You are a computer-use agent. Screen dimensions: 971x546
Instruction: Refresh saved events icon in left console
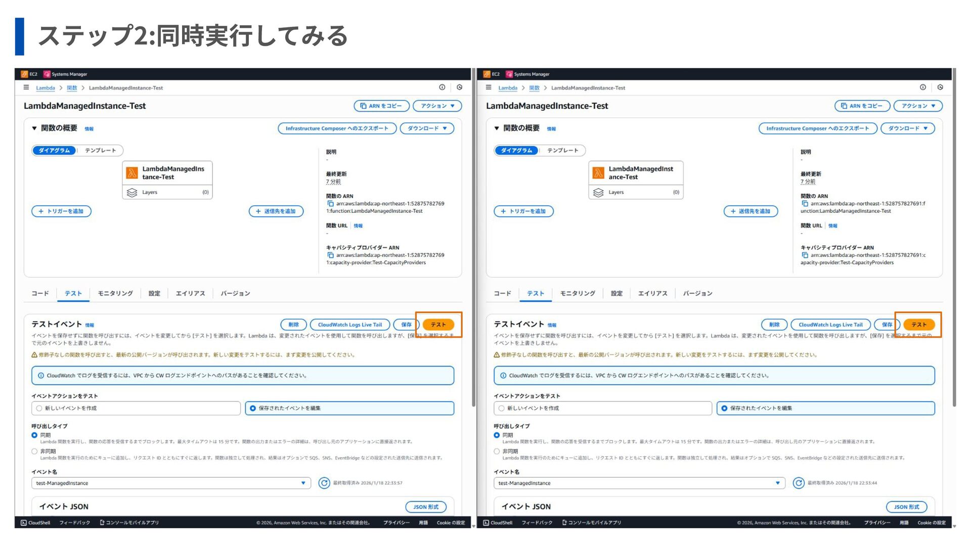pos(324,483)
